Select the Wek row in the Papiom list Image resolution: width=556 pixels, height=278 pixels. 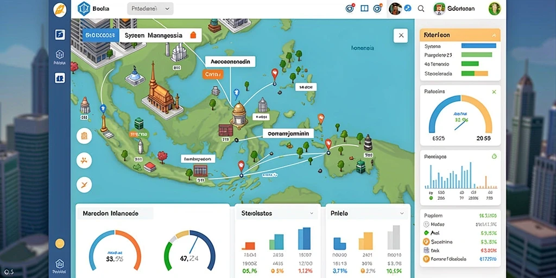[460, 250]
